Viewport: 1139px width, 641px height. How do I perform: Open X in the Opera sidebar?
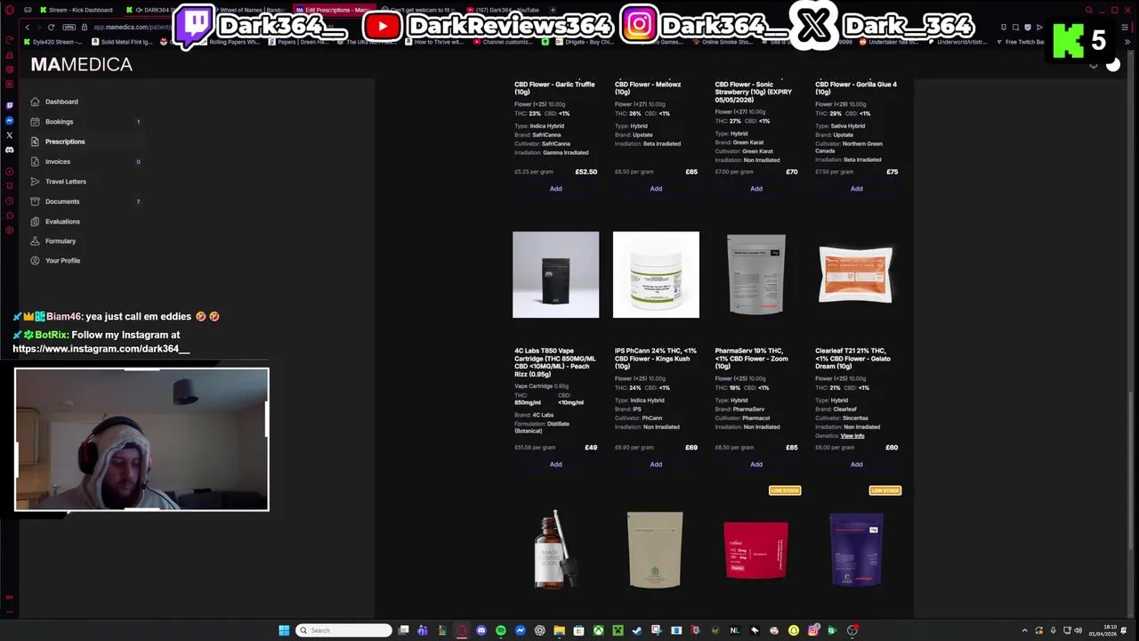[x=9, y=135]
